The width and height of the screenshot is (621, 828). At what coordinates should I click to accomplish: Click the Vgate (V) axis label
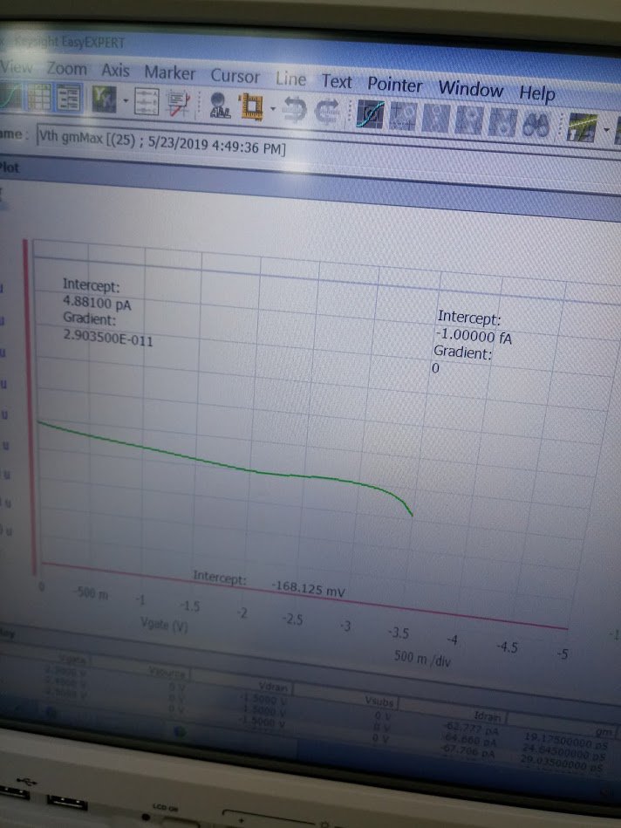tap(164, 624)
